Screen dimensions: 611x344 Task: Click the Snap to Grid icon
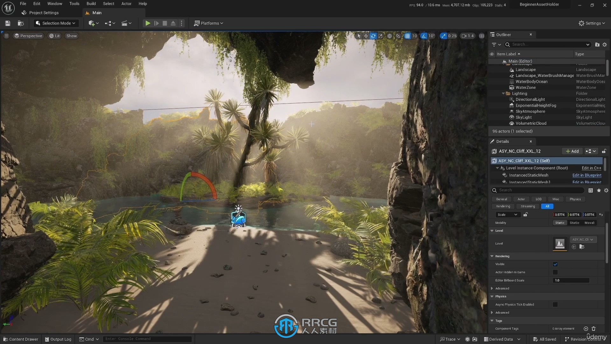point(407,36)
